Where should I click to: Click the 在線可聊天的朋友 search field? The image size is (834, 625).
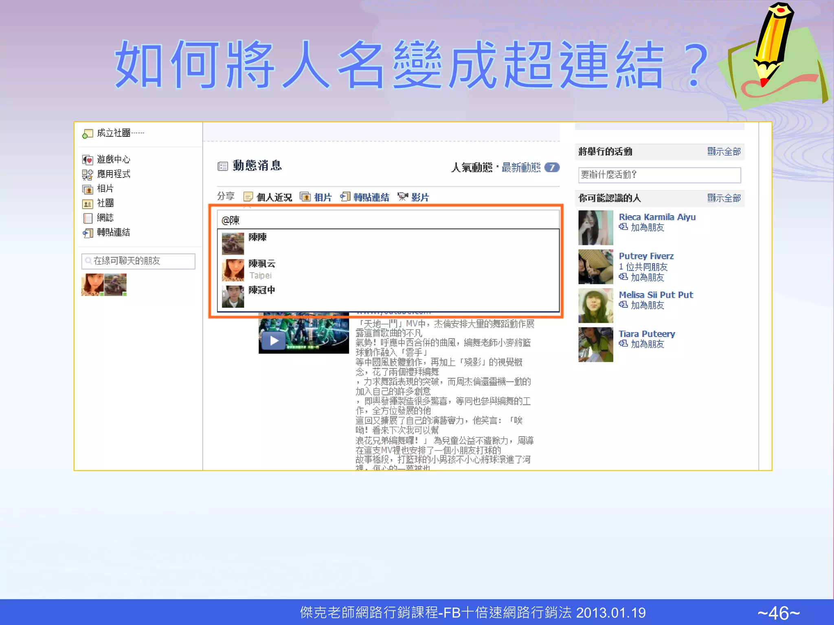138,261
